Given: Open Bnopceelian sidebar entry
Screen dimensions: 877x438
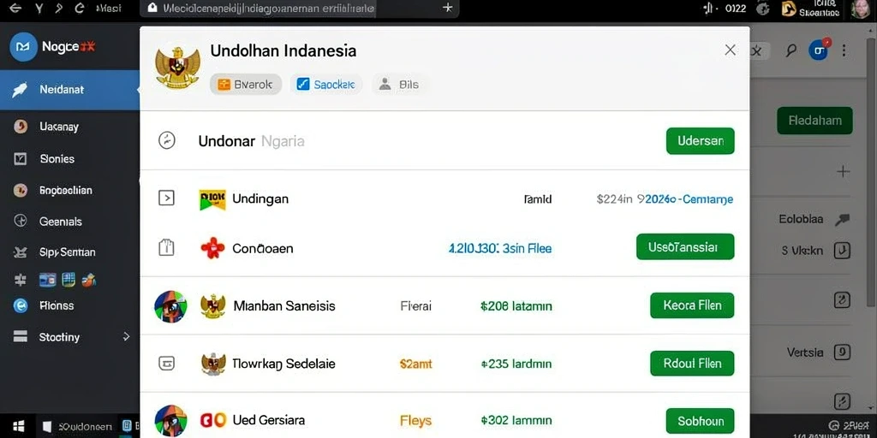Looking at the screenshot, I should click(x=65, y=190).
